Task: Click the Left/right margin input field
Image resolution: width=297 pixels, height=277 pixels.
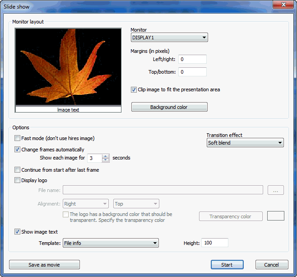Action: point(192,59)
